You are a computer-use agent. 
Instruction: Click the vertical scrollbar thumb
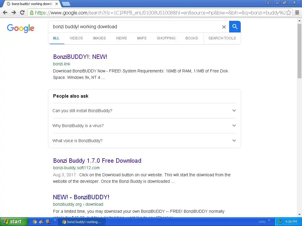[299, 51]
